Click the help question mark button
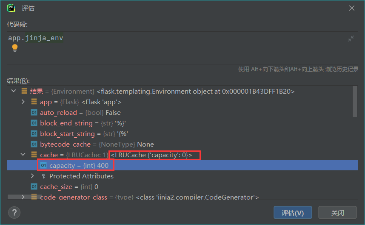The width and height of the screenshot is (365, 225). tap(14, 212)
